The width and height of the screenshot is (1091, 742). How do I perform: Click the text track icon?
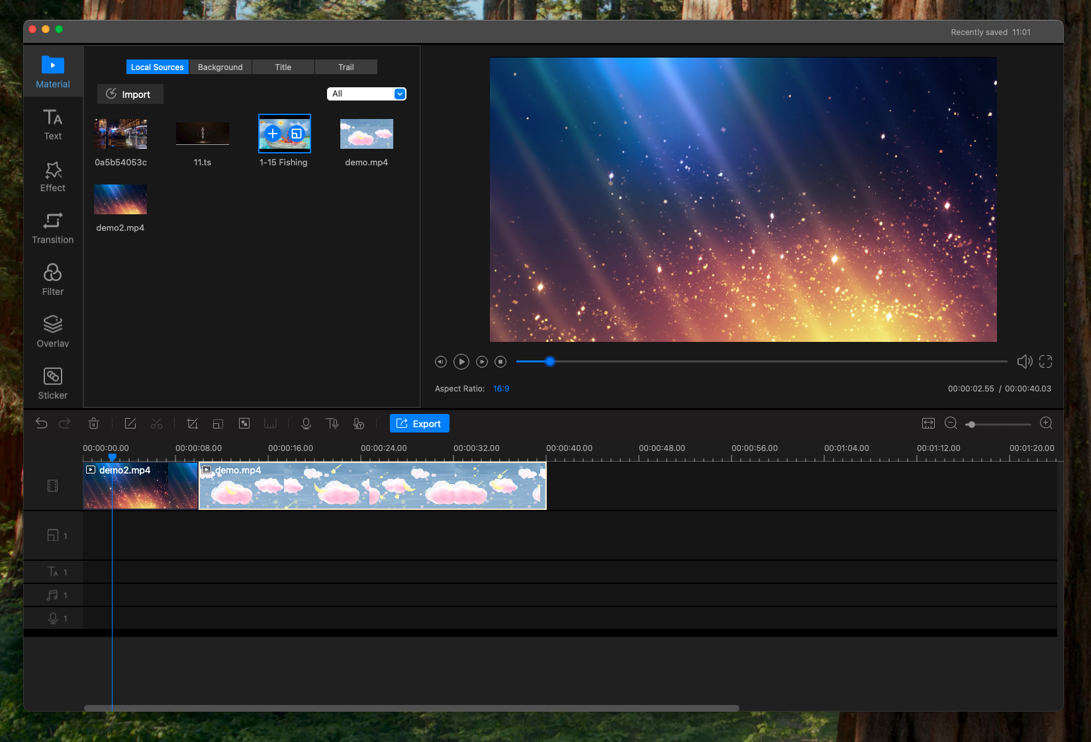click(x=53, y=571)
